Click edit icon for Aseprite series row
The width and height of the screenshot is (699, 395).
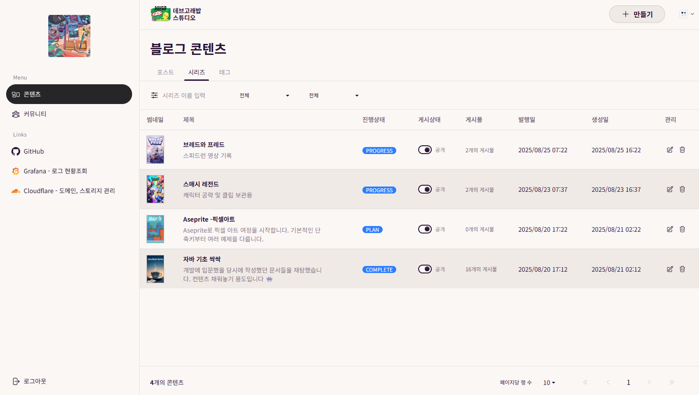pyautogui.click(x=670, y=229)
